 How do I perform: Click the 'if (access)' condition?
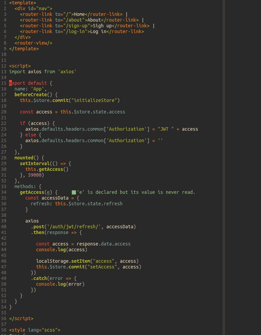(34, 123)
